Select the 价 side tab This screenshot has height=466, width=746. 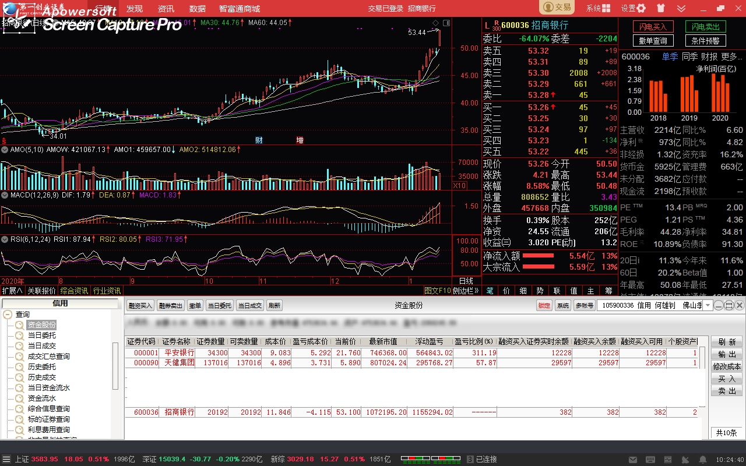click(x=506, y=291)
